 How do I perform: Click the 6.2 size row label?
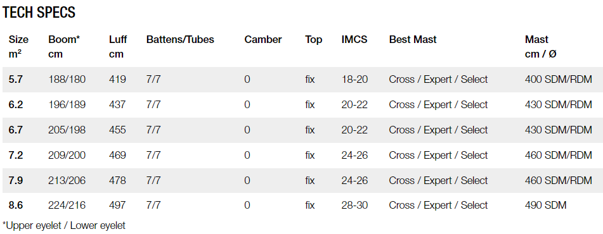pos(15,105)
